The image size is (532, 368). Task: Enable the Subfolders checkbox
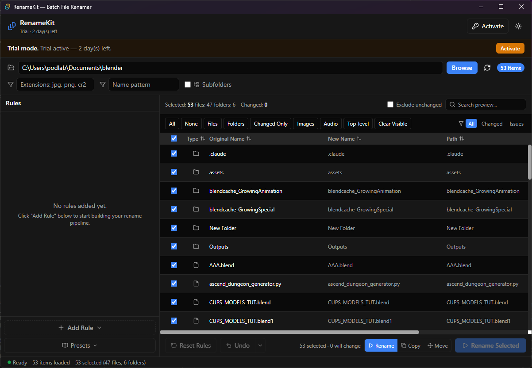(188, 84)
